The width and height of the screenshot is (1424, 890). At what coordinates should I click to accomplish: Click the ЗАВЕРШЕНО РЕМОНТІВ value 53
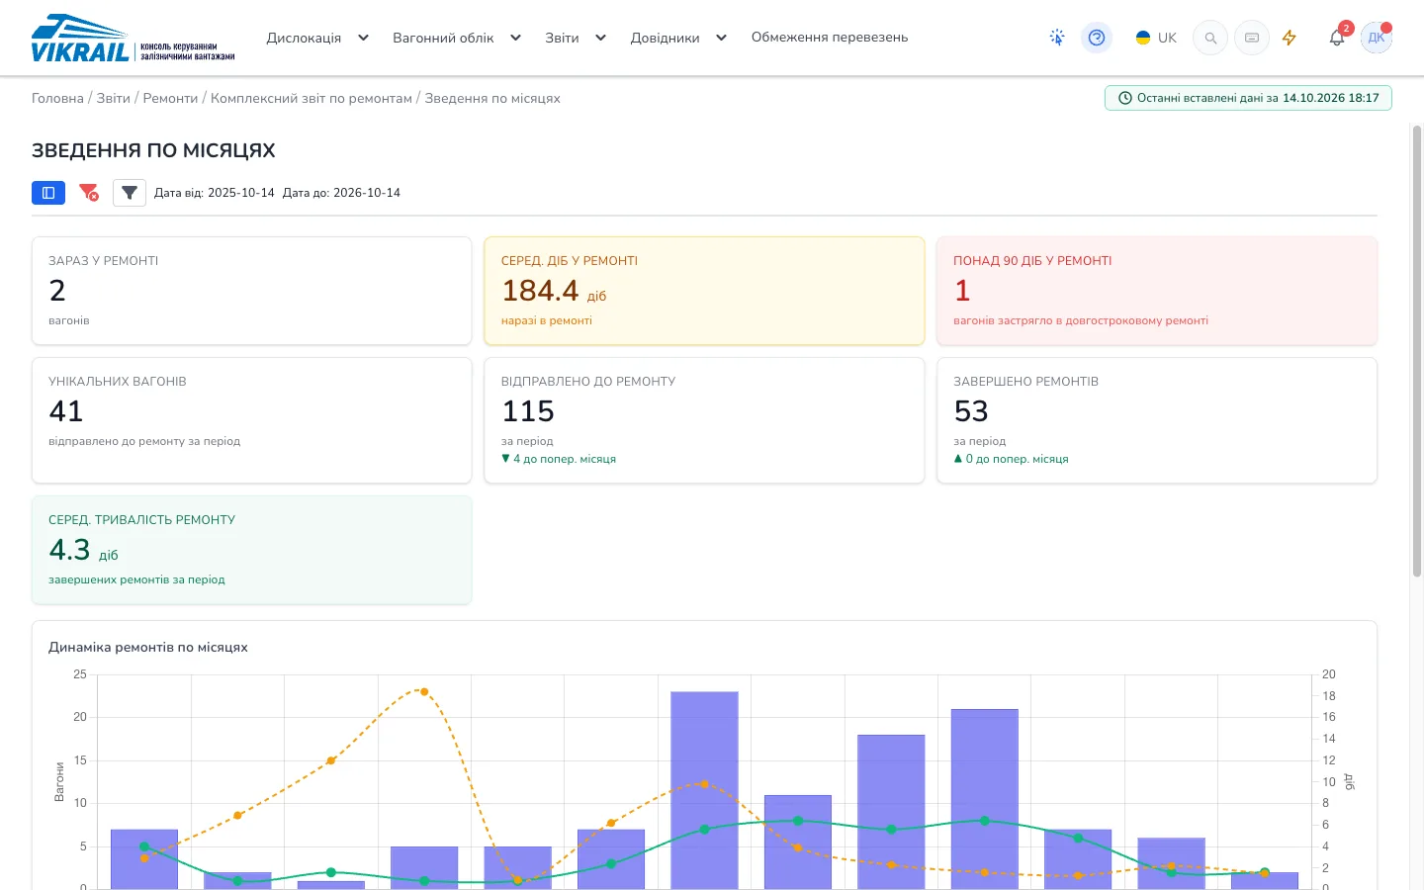click(971, 411)
